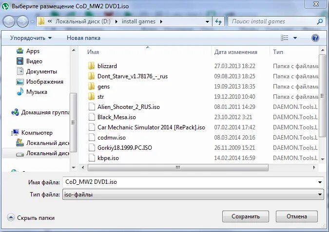Expand arrow after 'Локальный диск (D:)' breadcrumb
Image resolution: width=329 pixels, height=232 pixels.
pyautogui.click(x=116, y=21)
